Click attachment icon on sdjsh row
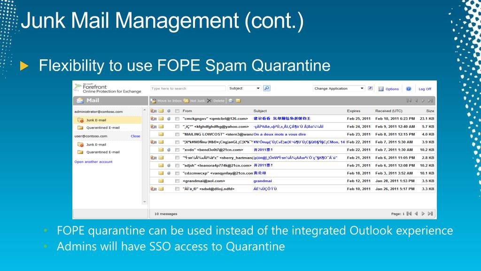 click(169, 165)
